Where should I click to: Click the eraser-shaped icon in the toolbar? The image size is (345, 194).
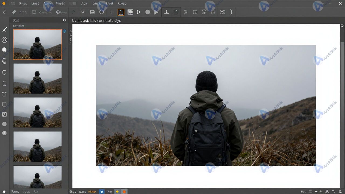coord(14,12)
